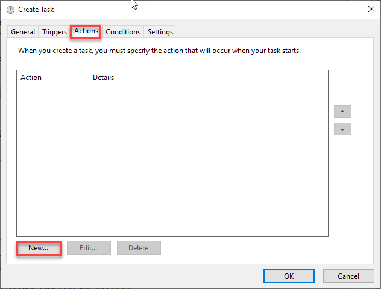Image resolution: width=381 pixels, height=289 pixels.
Task: Click the Create Task clock icon
Action: coord(10,10)
